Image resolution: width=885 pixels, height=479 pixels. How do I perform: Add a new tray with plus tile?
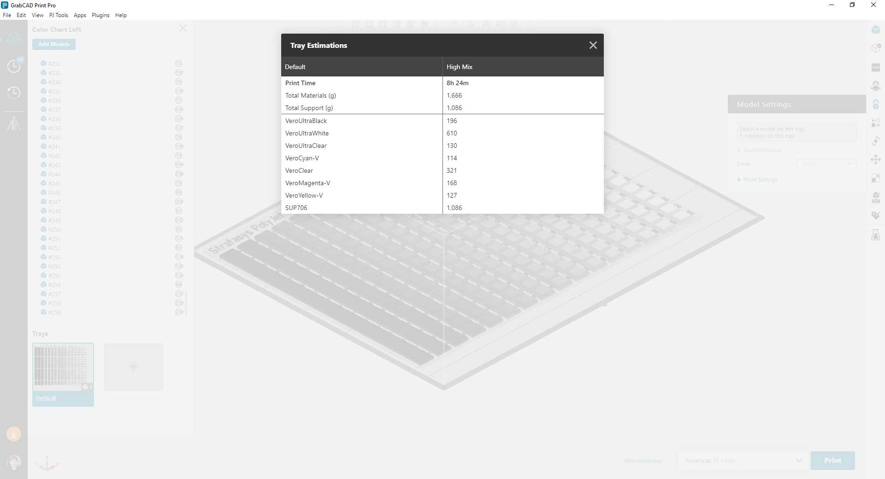[x=134, y=367]
